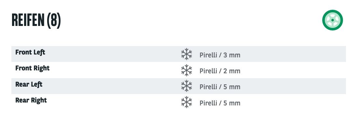Screen dimensions: 358x120
Task: Select the Front Left row label
Action: [x=30, y=52]
